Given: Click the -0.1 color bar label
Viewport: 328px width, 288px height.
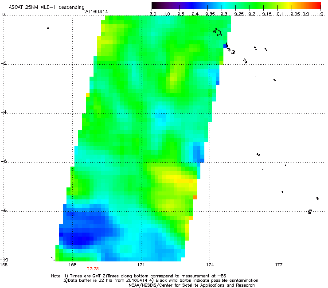Looking at the screenshot, I should [x=278, y=14].
